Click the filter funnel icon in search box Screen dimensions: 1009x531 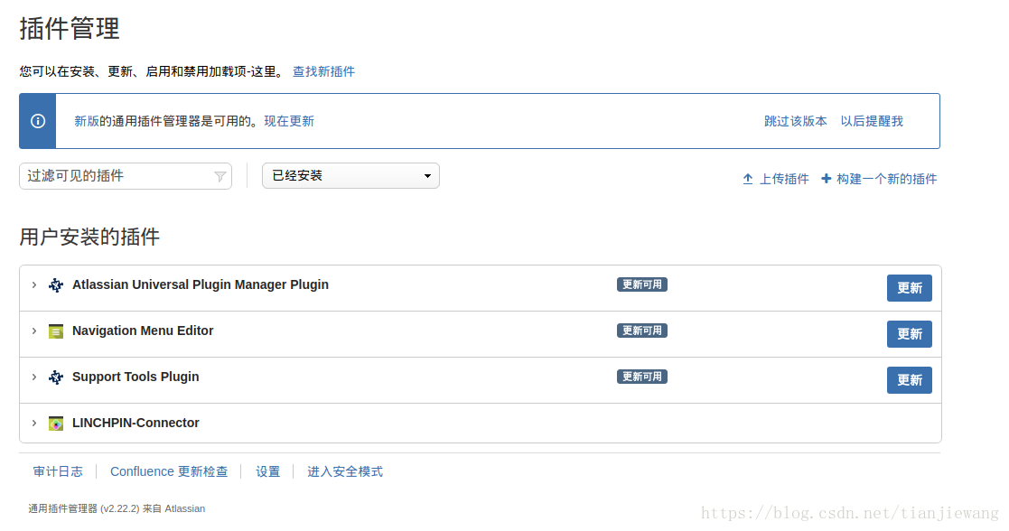click(220, 176)
